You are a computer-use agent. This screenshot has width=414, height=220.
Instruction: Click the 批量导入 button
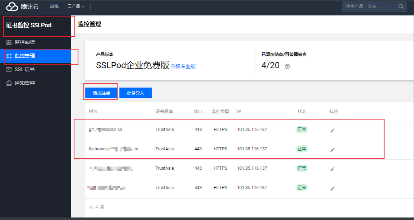point(135,93)
